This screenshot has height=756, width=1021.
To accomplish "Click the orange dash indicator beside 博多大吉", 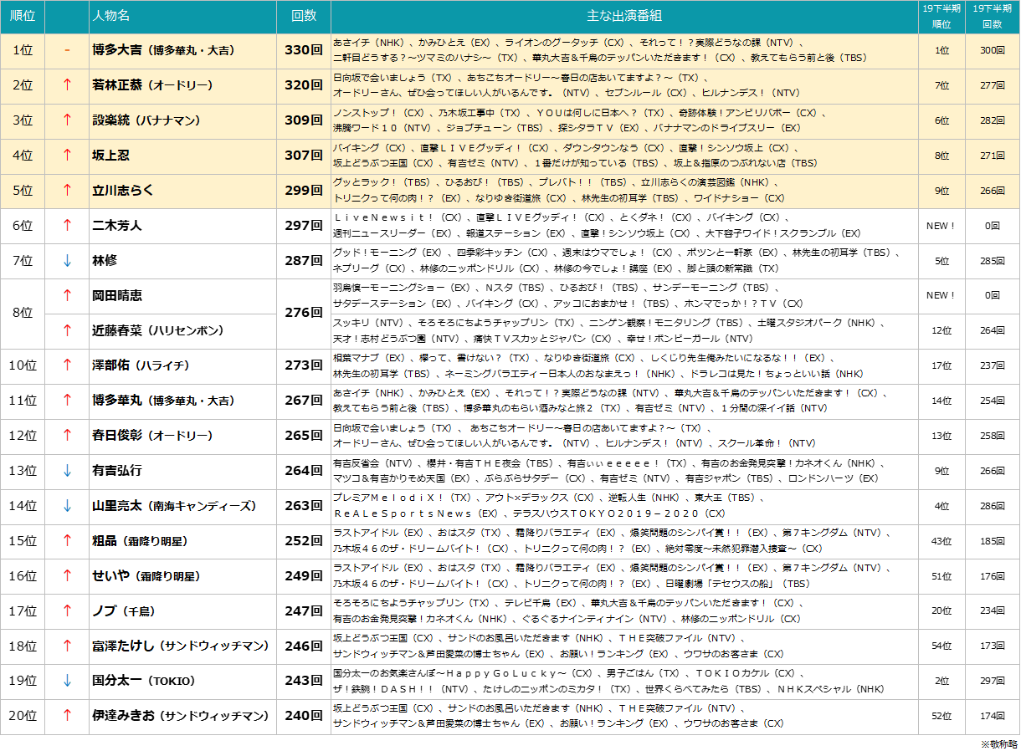I will click(x=67, y=50).
